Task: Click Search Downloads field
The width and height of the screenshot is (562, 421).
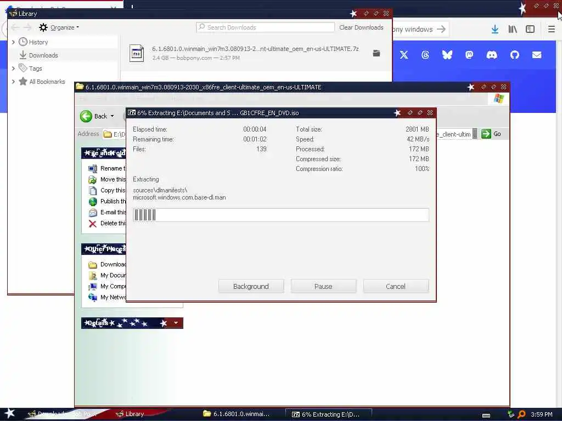Action: (265, 27)
